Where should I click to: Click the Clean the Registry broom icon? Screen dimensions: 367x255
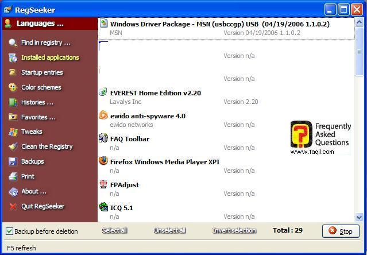tap(13, 146)
